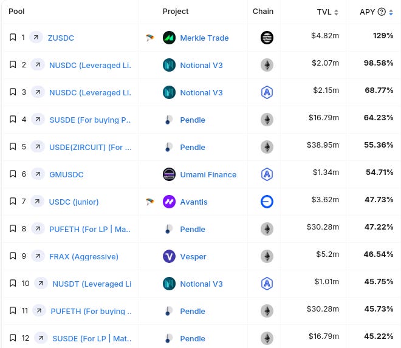Image resolution: width=401 pixels, height=348 pixels.
Task: Open external link arrow for SUSDE row 12
Action: click(x=41, y=338)
